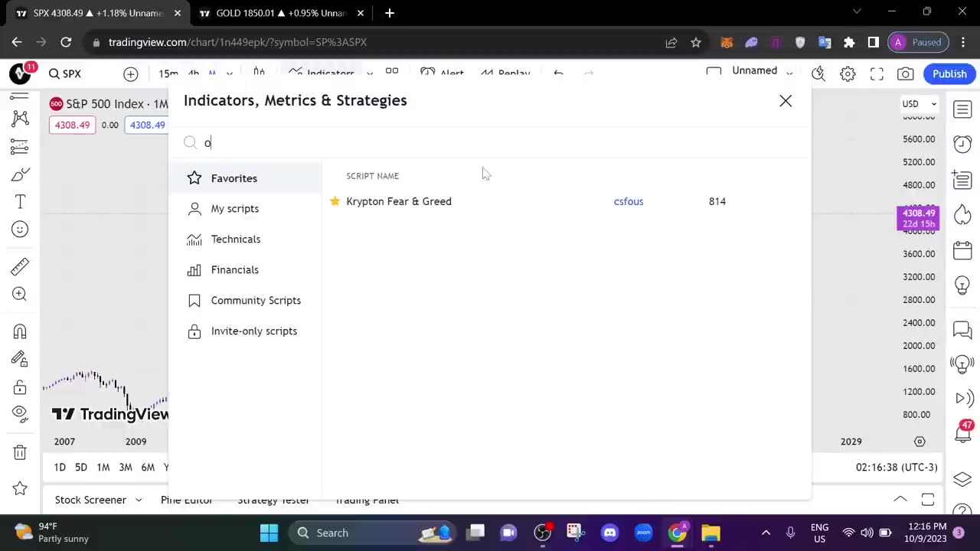This screenshot has height=551, width=980.
Task: Open the user menu avatar
Action: pos(20,73)
